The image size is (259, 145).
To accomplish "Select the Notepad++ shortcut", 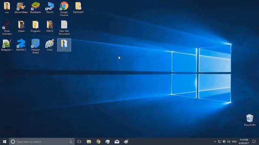I will point(7,45).
